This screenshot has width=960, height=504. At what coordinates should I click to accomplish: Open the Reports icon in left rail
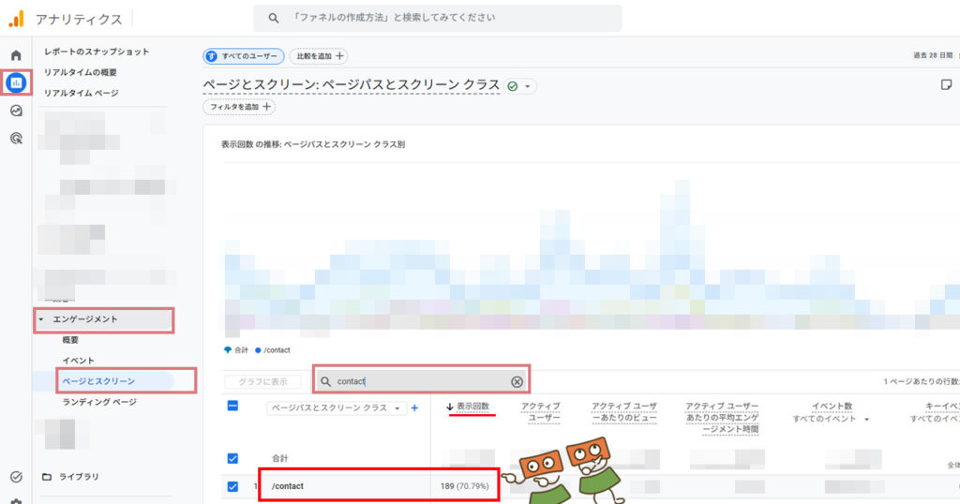coord(16,82)
